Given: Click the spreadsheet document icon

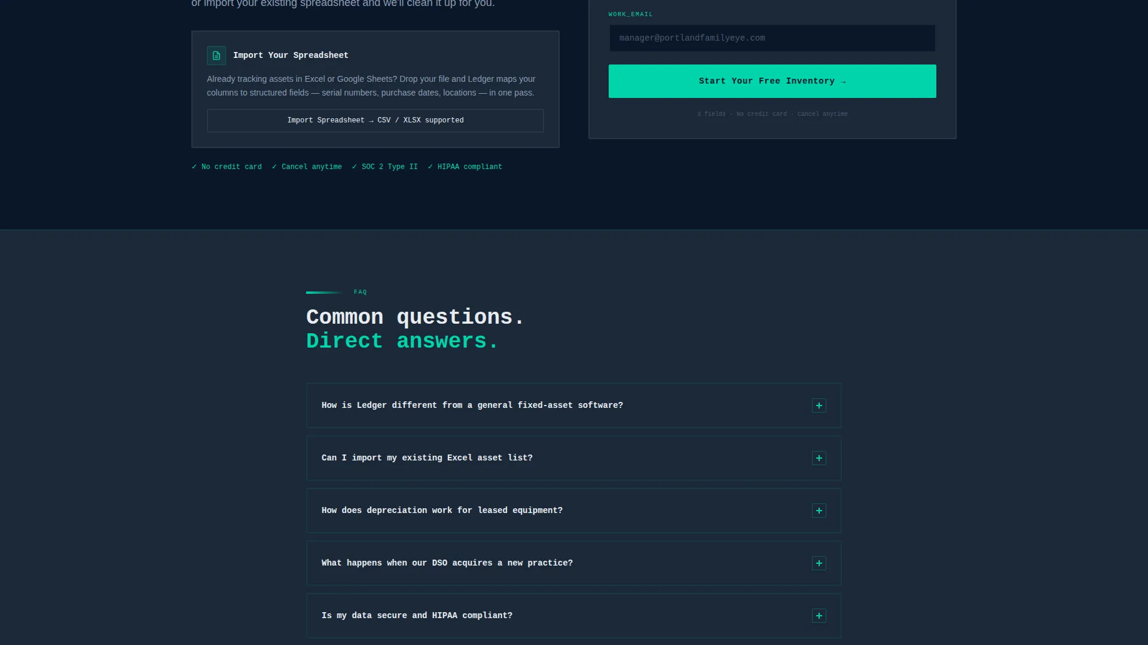Looking at the screenshot, I should click(x=216, y=56).
